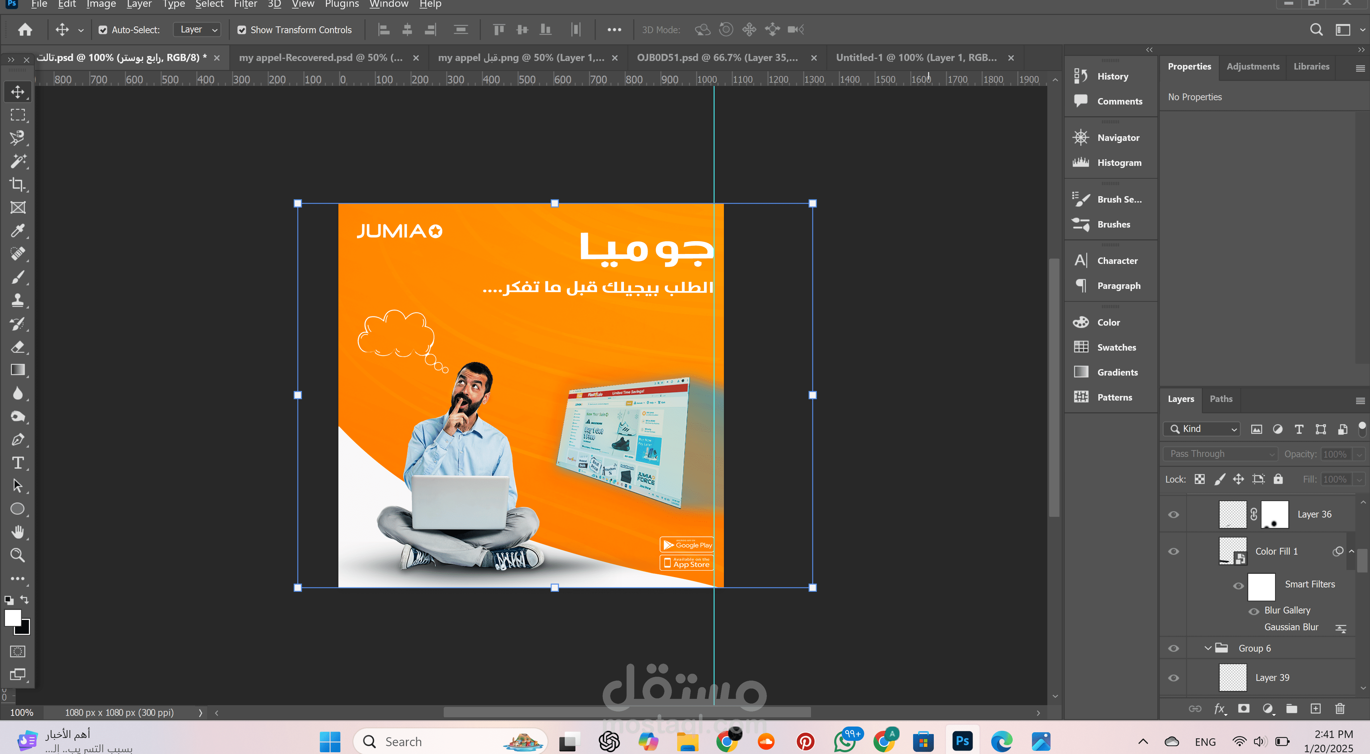The width and height of the screenshot is (1370, 754).
Task: Open Pinterest from the taskbar
Action: coord(805,741)
